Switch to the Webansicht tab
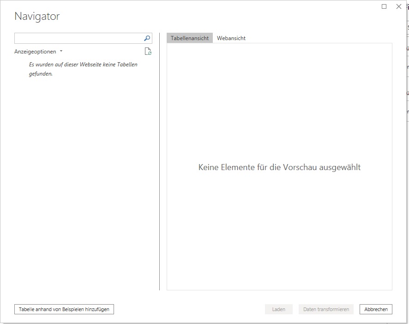 [x=231, y=38]
